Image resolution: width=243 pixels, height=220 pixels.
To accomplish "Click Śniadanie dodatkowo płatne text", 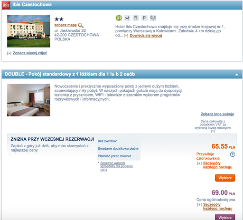I will tap(118, 149).
